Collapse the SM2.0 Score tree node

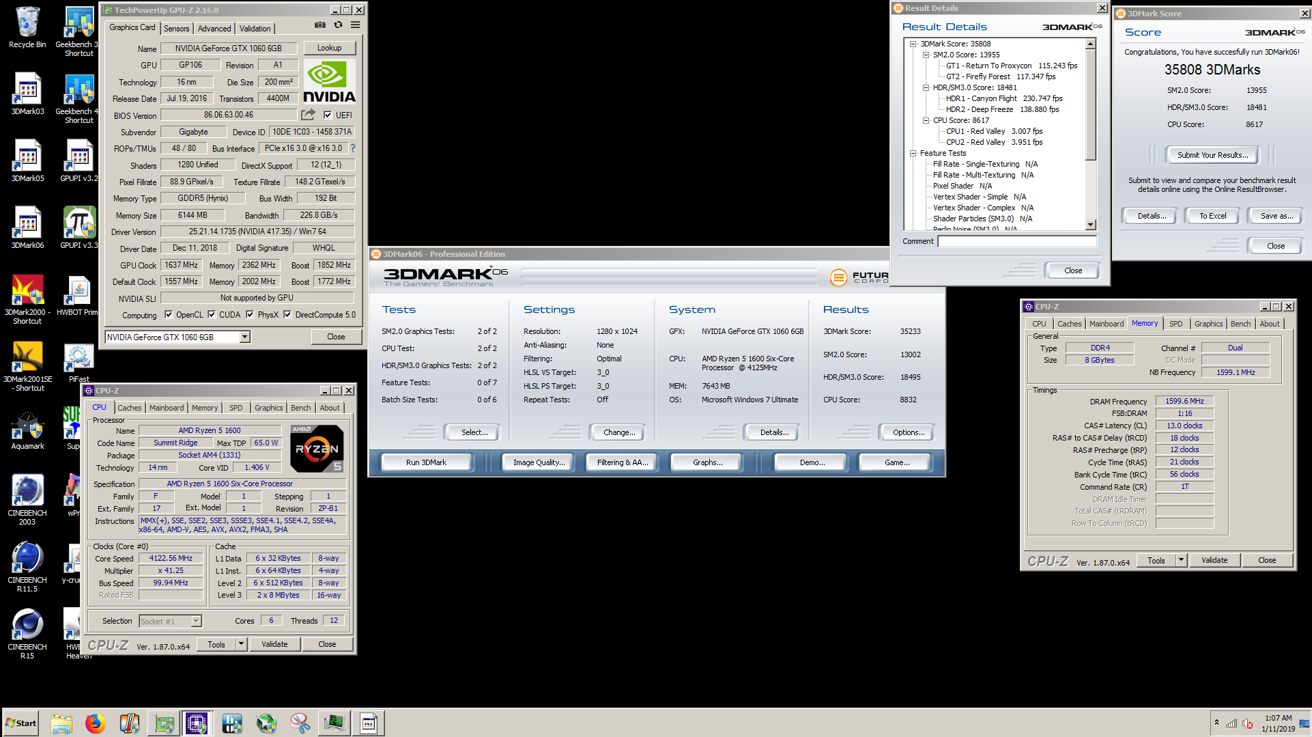[926, 55]
